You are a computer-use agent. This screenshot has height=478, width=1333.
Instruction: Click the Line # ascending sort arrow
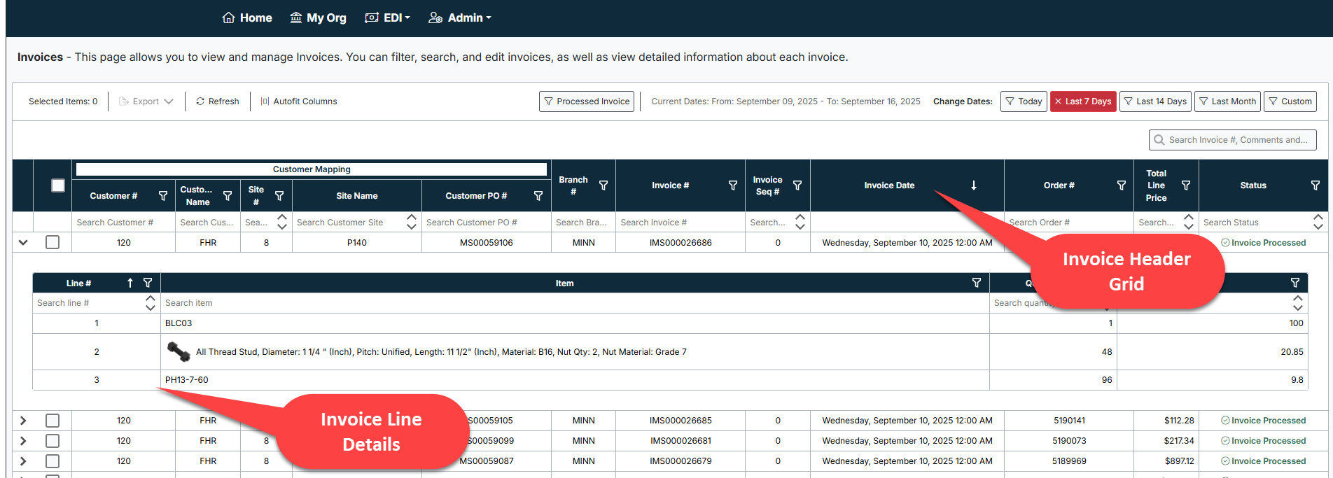[130, 283]
